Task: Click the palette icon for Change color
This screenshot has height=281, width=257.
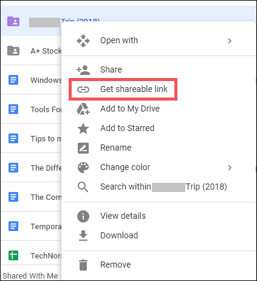Action: [x=83, y=168]
